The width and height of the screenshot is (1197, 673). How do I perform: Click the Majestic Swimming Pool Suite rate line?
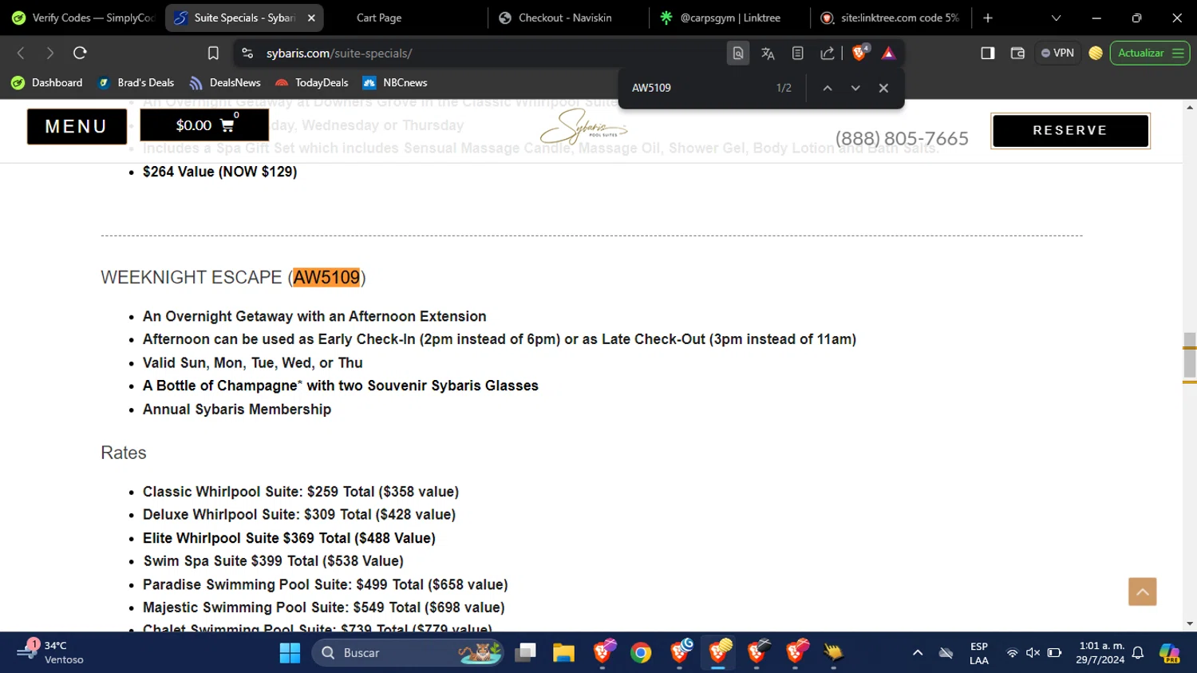coord(324,608)
